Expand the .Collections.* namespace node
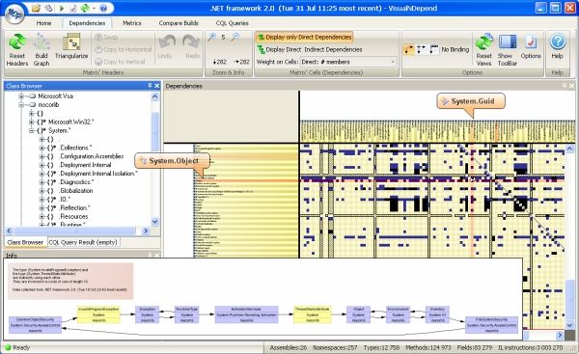The height and width of the screenshot is (354, 579). coord(41,148)
